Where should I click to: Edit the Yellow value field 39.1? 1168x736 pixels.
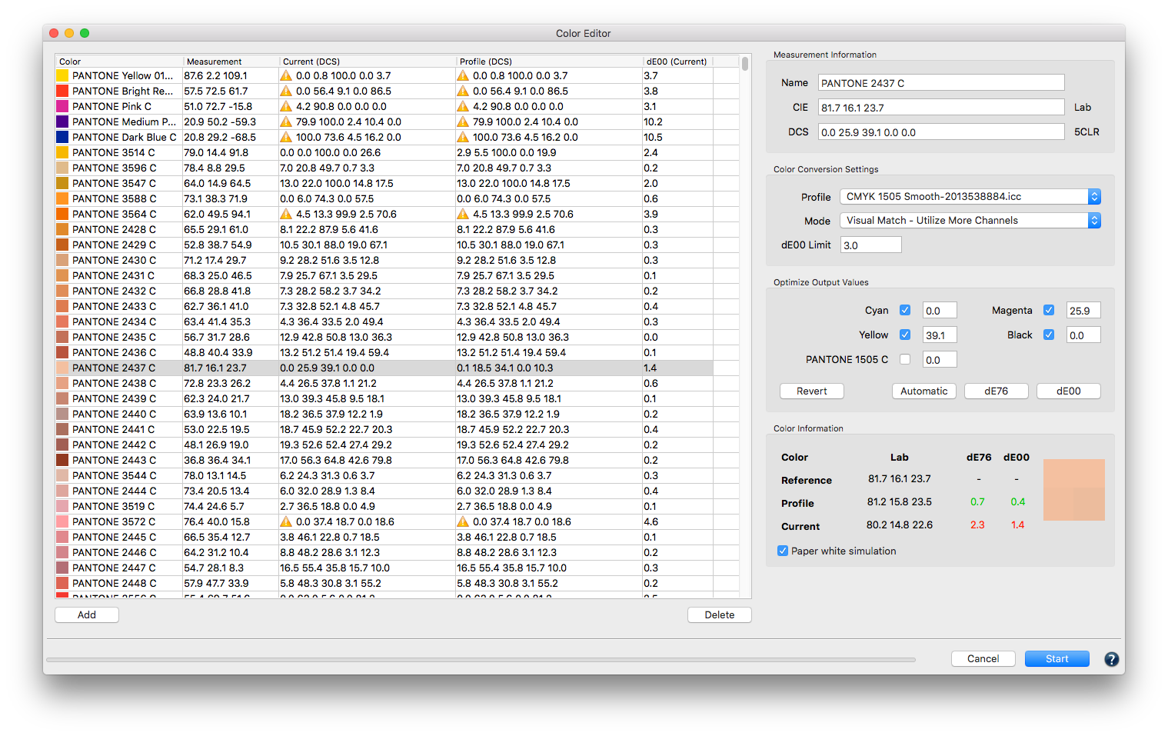coord(940,335)
